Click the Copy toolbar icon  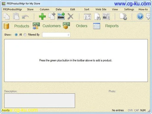7,16
